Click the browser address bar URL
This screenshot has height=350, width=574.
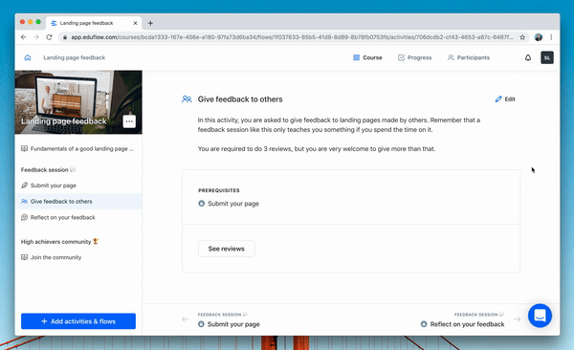point(292,37)
